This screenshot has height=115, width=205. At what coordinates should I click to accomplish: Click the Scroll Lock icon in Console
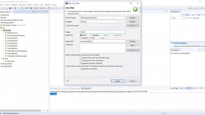tap(182, 88)
